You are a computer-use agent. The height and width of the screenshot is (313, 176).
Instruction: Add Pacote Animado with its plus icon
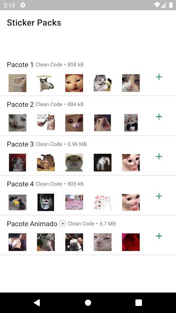159,236
